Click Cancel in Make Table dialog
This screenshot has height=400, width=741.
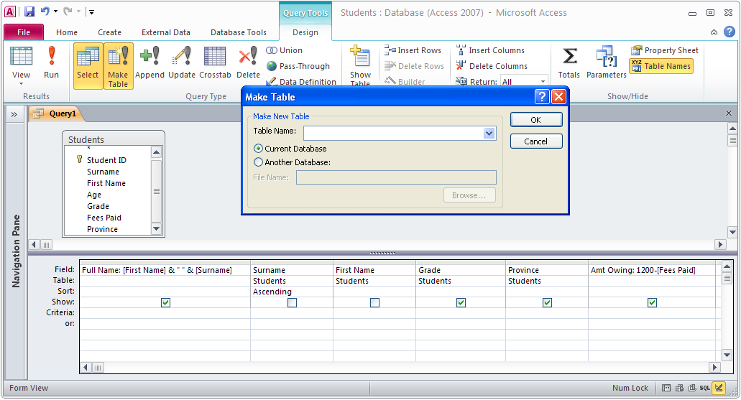536,141
